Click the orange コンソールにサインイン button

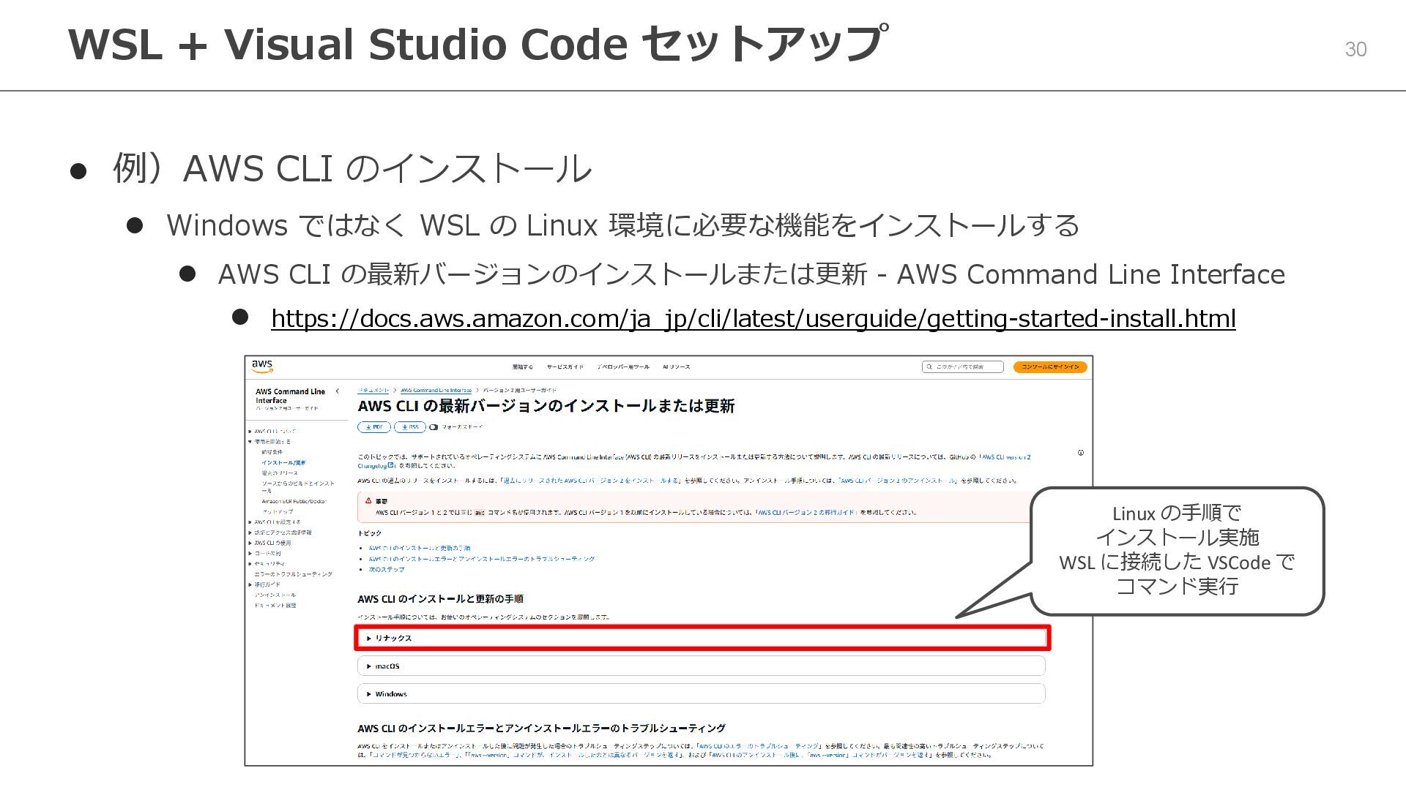pos(1050,367)
